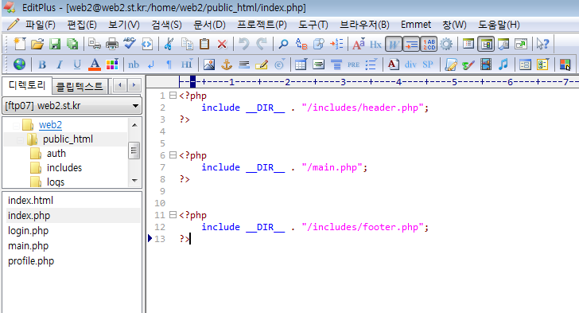This screenshot has height=313, width=579.
Task: Save all open documents
Action: point(72,44)
